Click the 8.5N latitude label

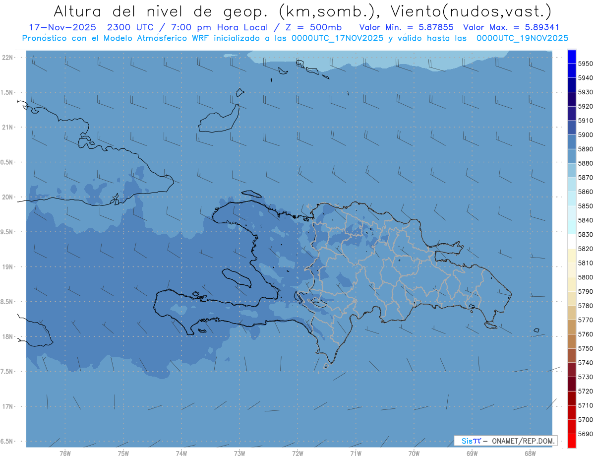coord(7,302)
